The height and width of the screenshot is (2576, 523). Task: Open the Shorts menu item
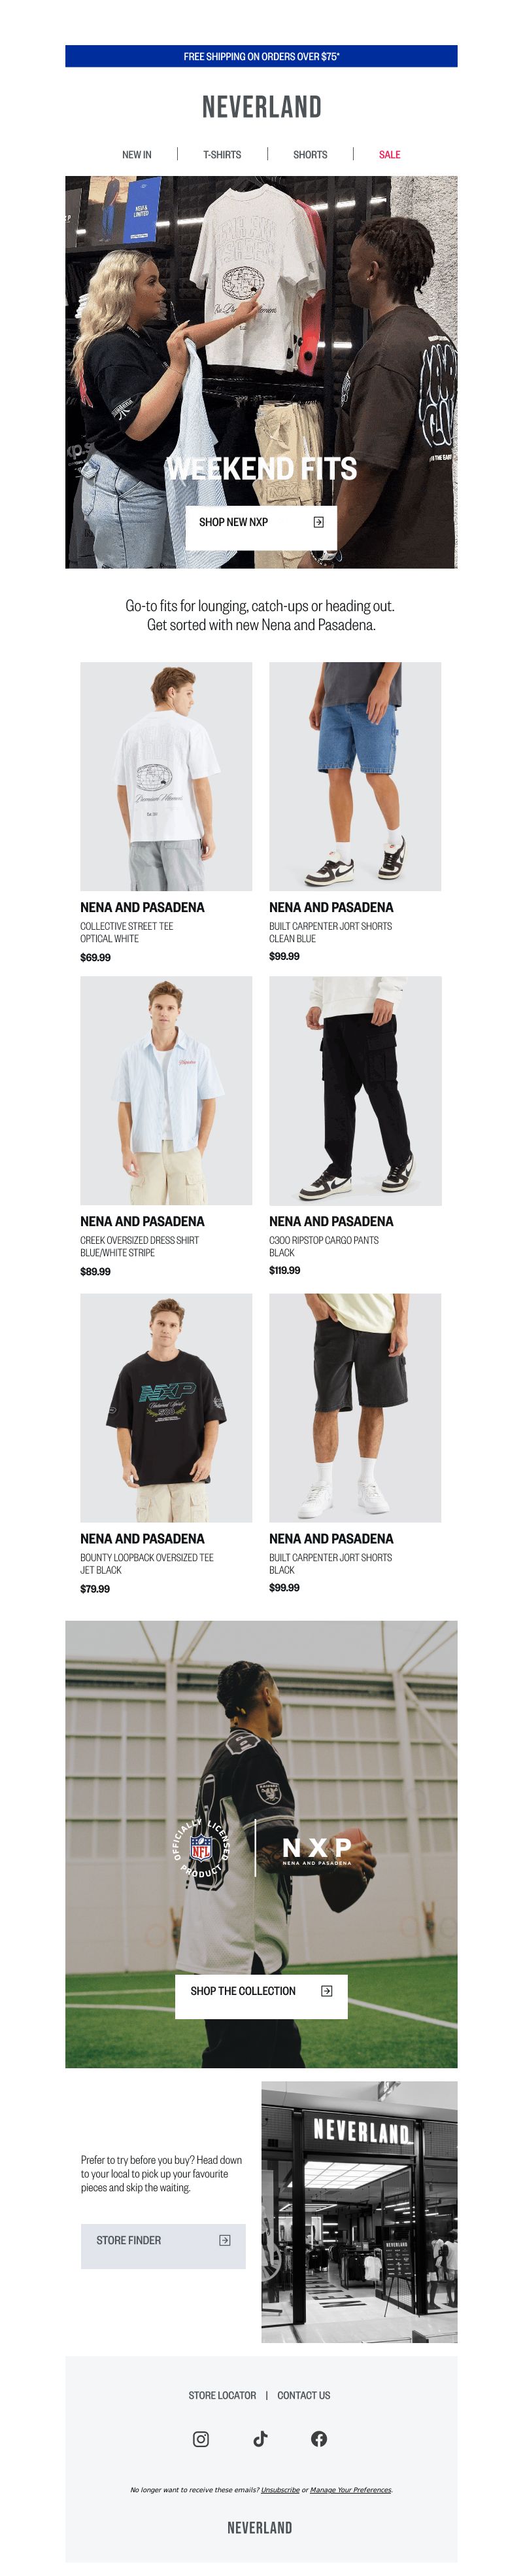310,155
